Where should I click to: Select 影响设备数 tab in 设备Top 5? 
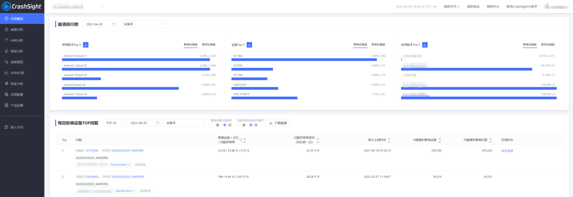[360, 45]
